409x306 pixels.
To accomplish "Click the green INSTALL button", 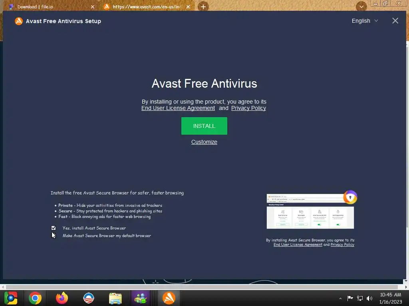I will click(x=204, y=126).
